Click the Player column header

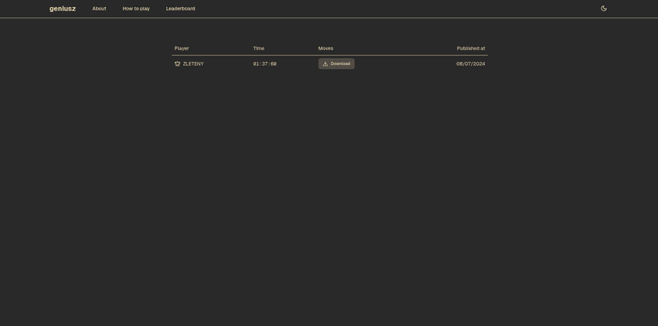click(x=182, y=48)
